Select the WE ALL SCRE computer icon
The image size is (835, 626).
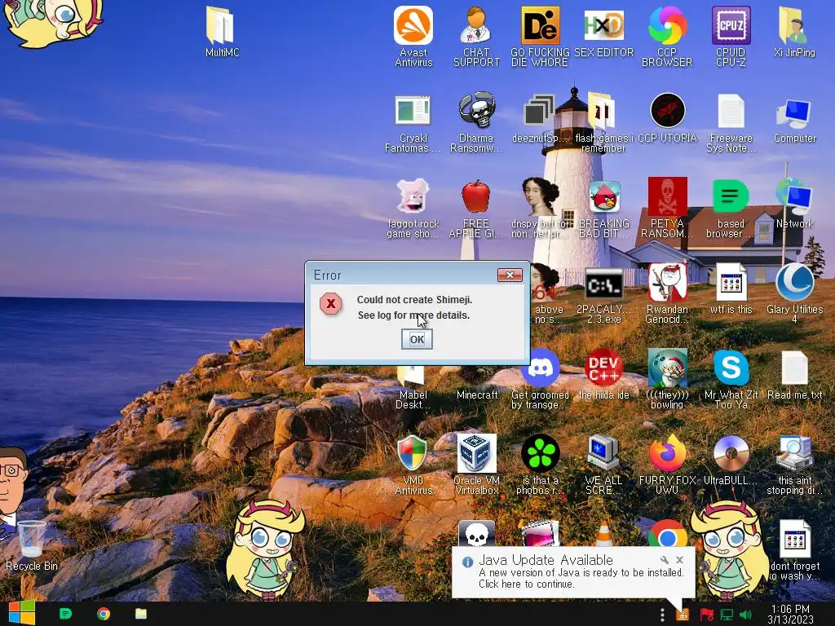pos(603,465)
